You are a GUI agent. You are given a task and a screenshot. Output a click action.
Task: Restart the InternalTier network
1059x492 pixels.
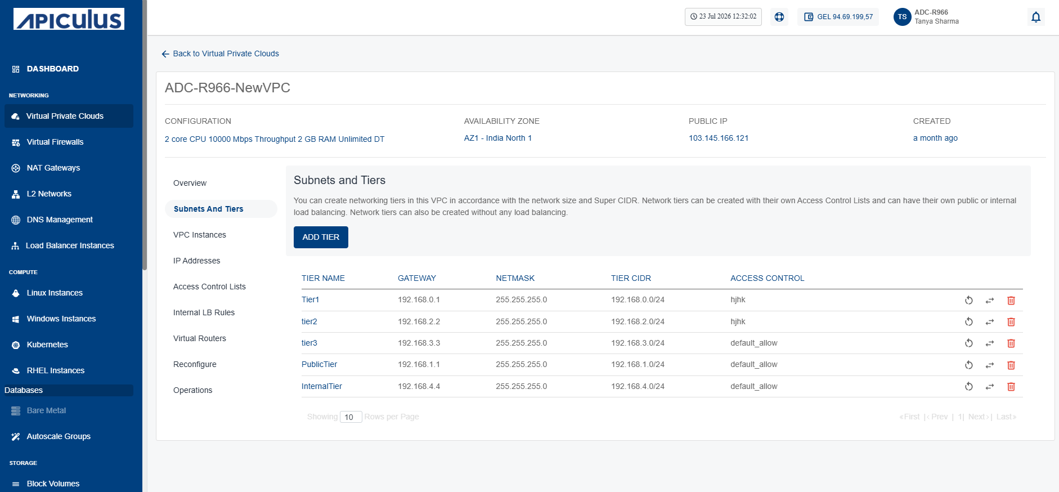pos(968,386)
